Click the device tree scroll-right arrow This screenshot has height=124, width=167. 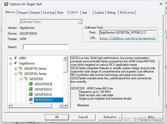point(61,106)
